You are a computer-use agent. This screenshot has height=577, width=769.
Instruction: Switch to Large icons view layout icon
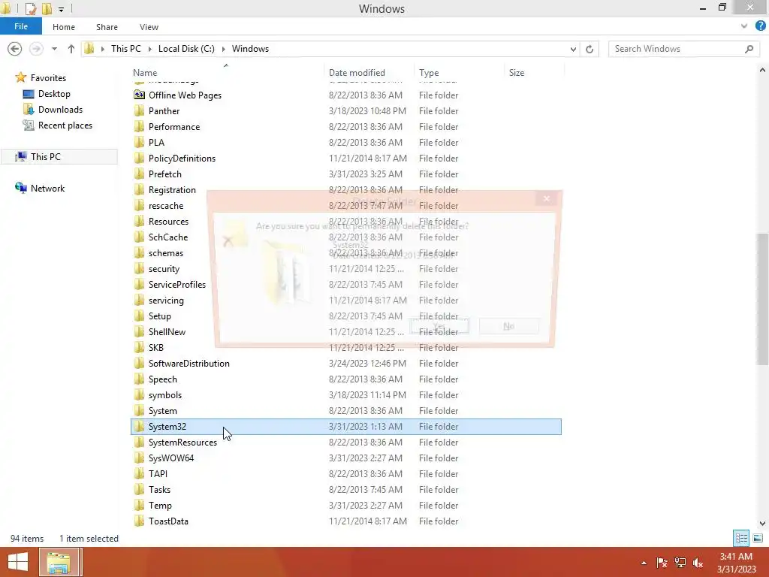757,538
